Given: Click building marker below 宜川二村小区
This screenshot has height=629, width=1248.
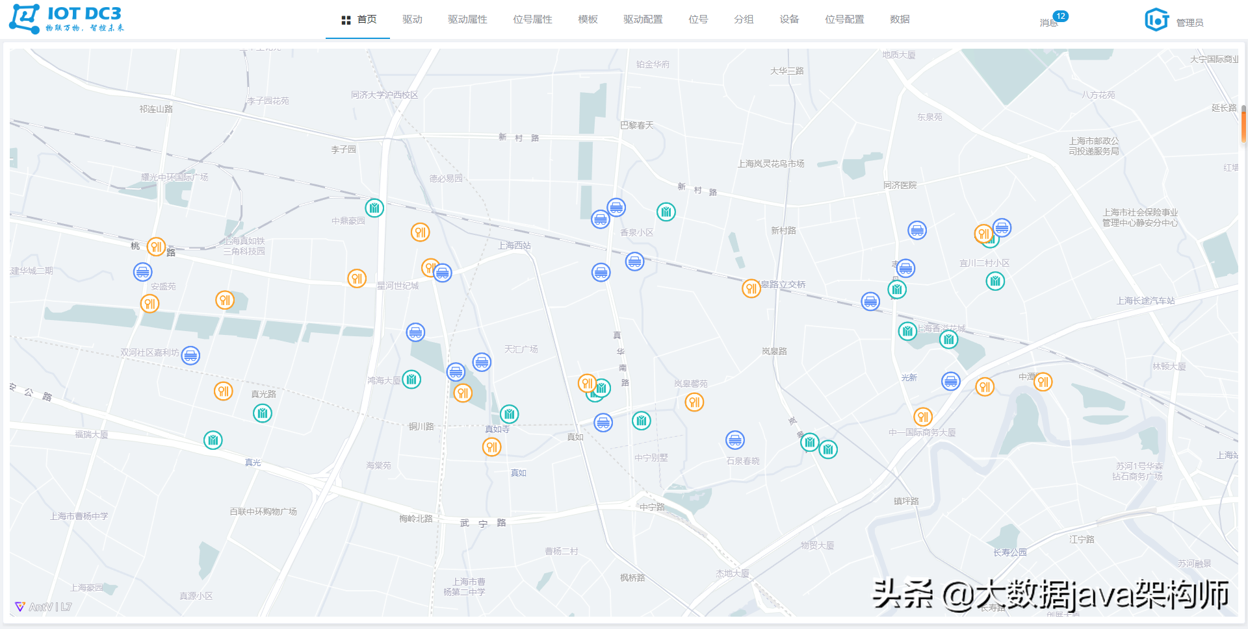Looking at the screenshot, I should pyautogui.click(x=995, y=281).
